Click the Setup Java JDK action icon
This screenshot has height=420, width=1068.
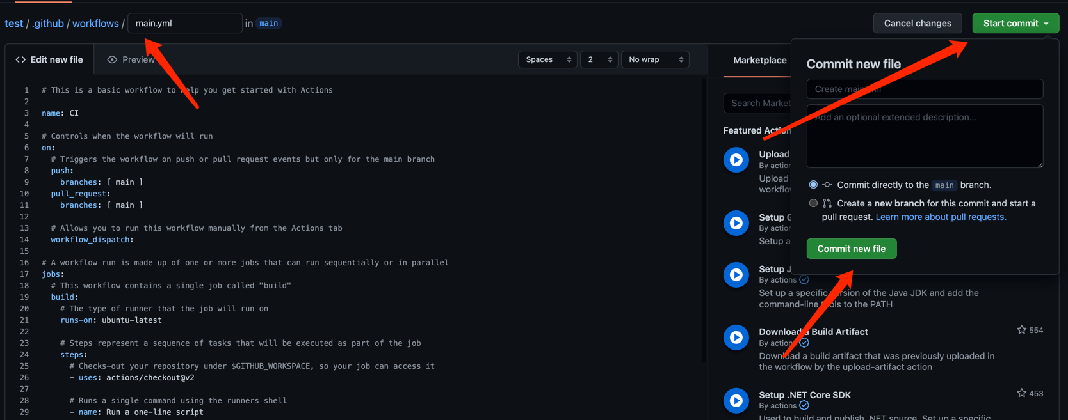point(736,275)
